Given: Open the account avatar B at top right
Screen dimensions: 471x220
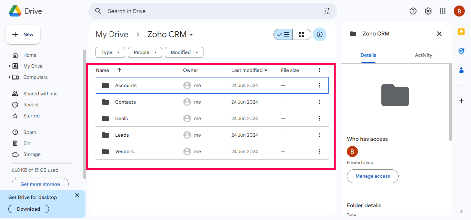Looking at the screenshot, I should [459, 11].
